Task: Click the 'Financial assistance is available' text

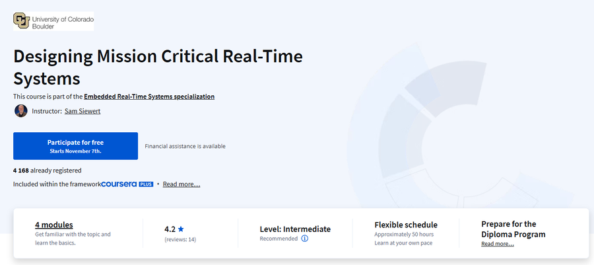Action: coord(185,146)
